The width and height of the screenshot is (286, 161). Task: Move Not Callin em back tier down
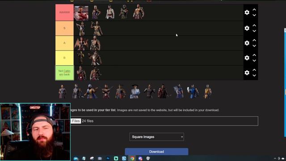pos(254,76)
